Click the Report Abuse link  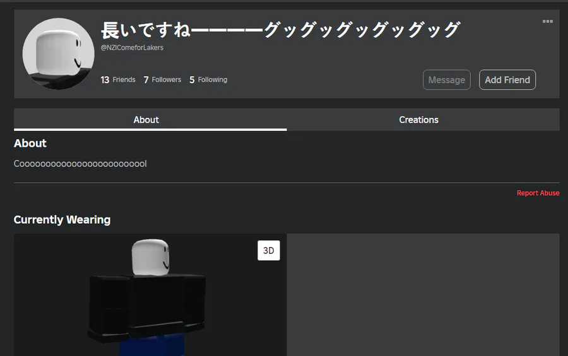pos(538,193)
